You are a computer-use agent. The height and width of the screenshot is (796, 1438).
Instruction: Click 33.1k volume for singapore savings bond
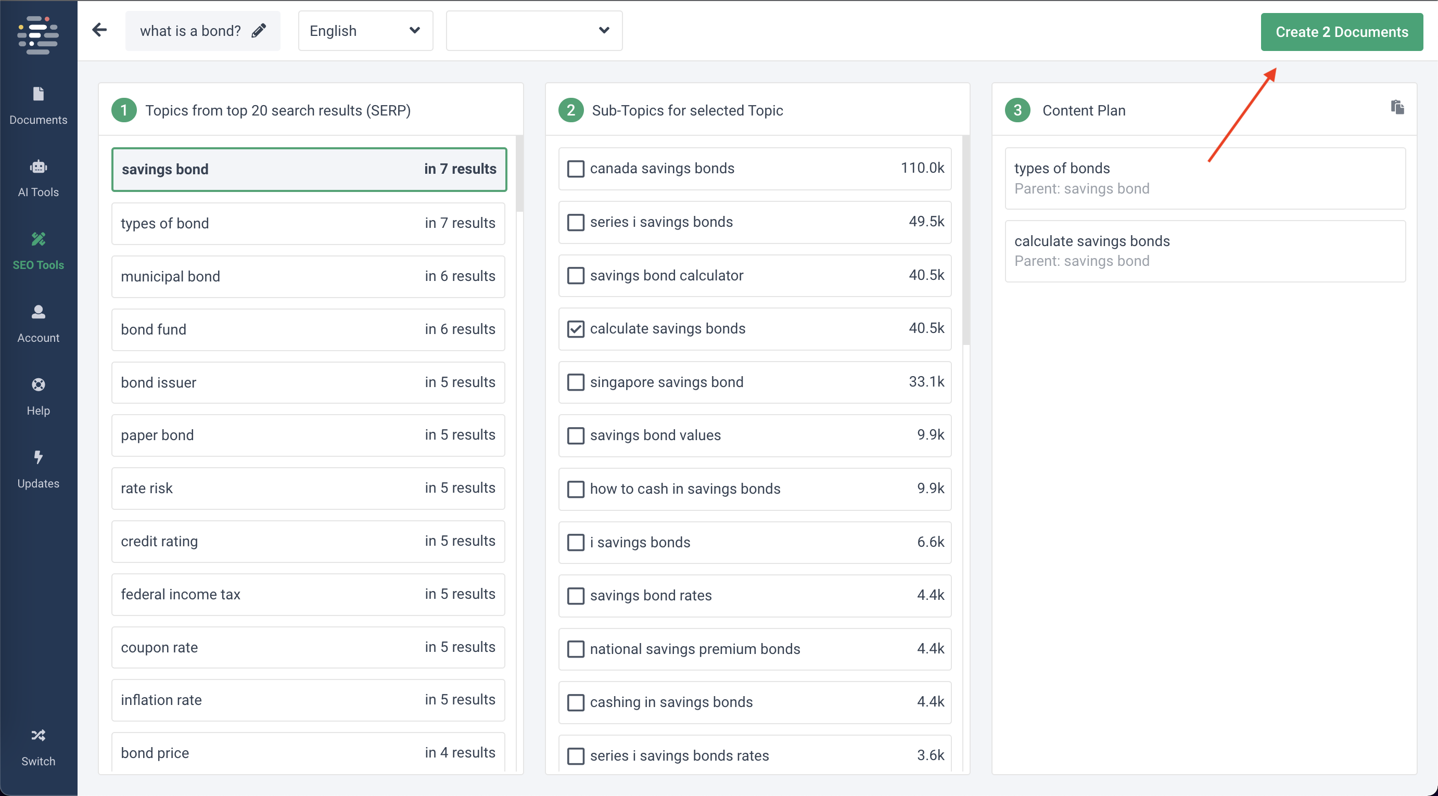926,381
